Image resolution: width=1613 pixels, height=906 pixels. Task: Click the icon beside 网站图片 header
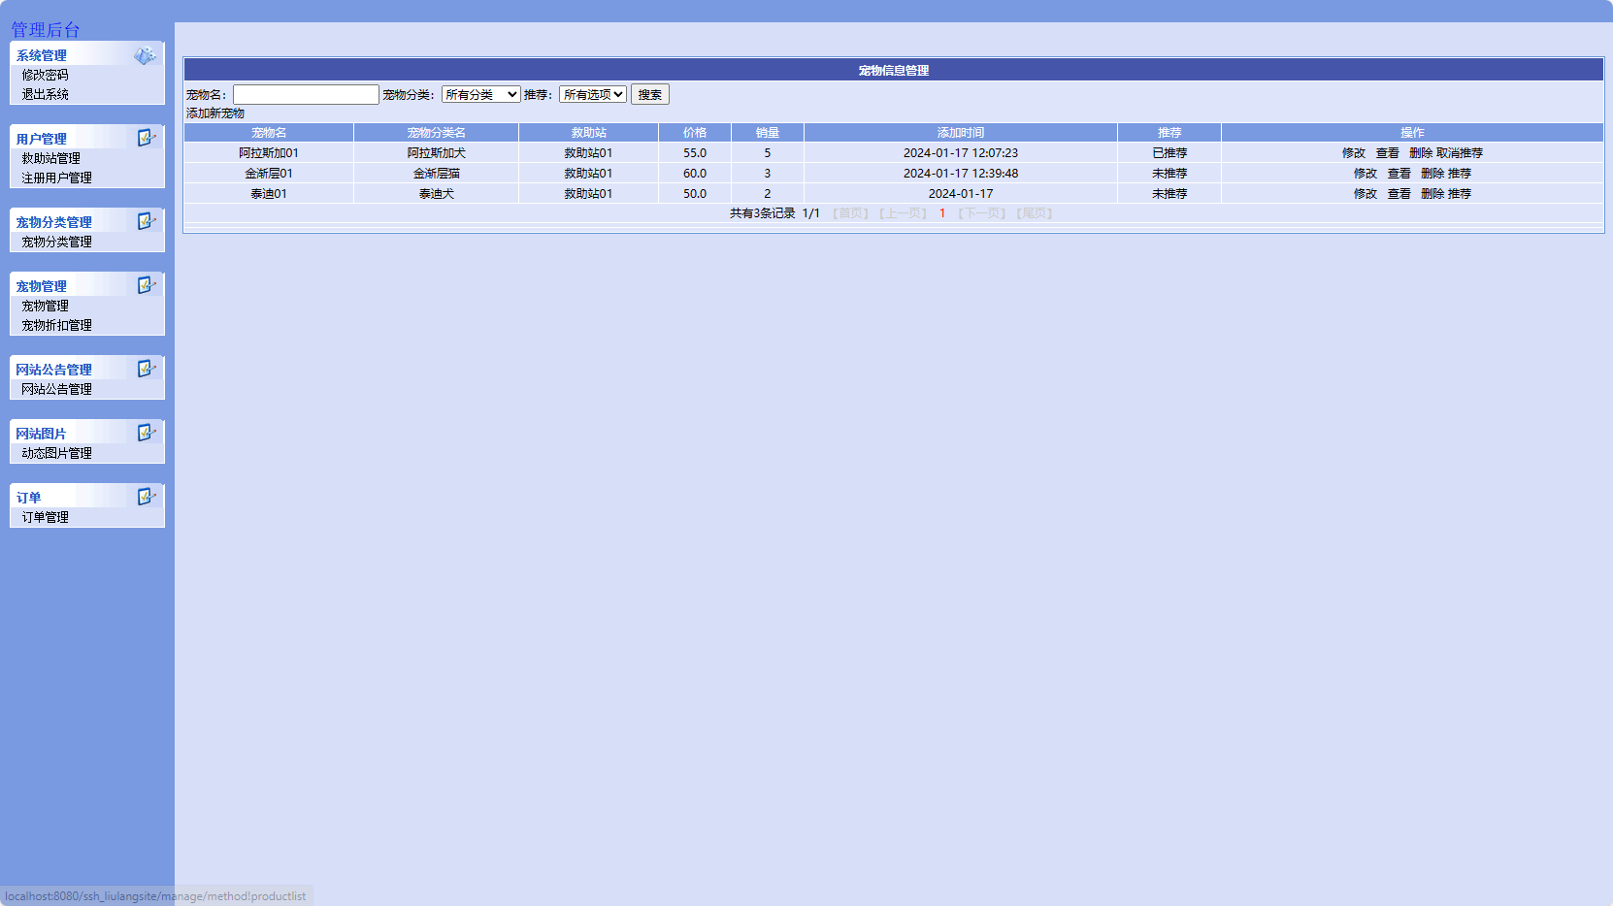(x=146, y=433)
